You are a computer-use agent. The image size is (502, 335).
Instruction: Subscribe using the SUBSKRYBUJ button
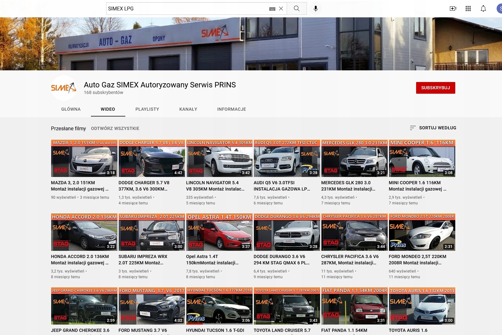pyautogui.click(x=436, y=88)
